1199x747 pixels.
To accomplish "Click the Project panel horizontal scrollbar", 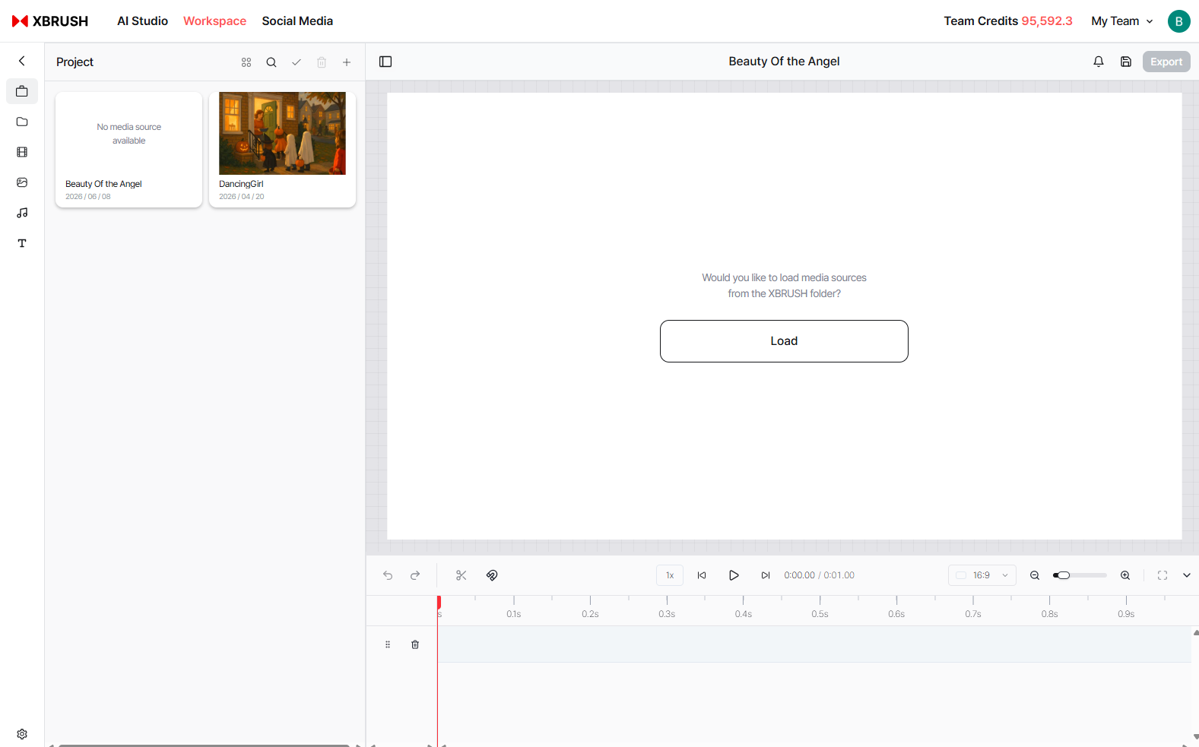I will tap(204, 745).
